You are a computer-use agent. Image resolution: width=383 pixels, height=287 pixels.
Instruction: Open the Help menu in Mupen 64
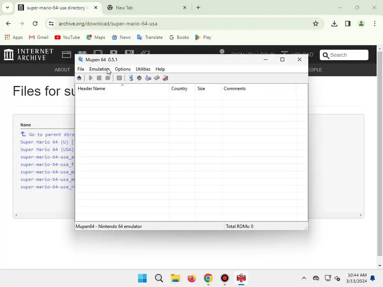(x=160, y=69)
